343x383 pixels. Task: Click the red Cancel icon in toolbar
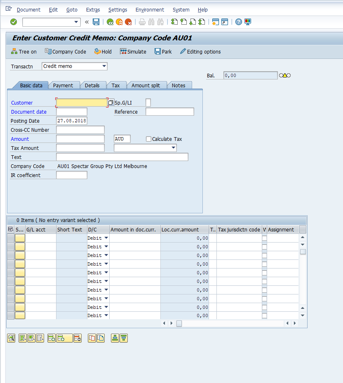tap(128, 22)
